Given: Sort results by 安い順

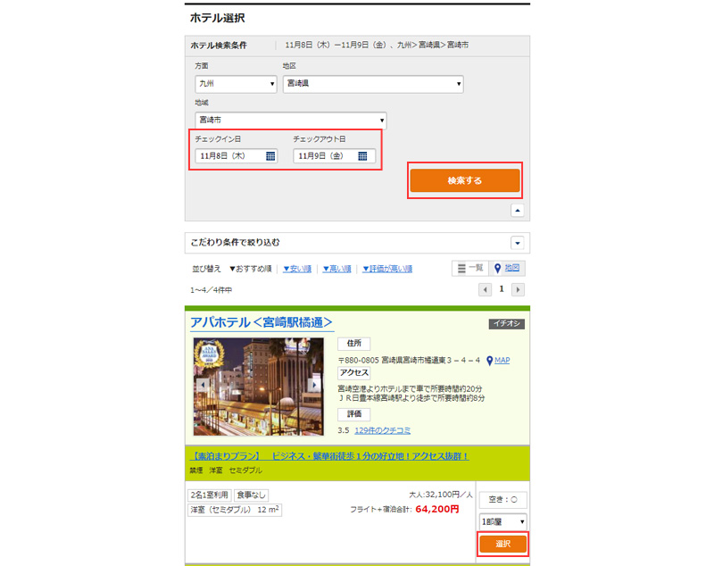Looking at the screenshot, I should click(x=297, y=269).
